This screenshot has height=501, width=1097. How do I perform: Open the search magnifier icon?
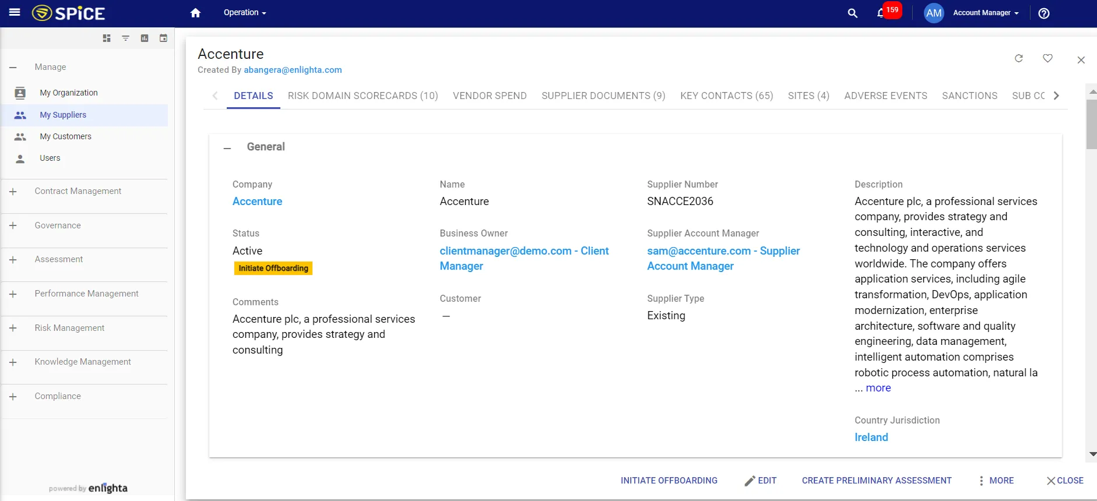click(852, 13)
